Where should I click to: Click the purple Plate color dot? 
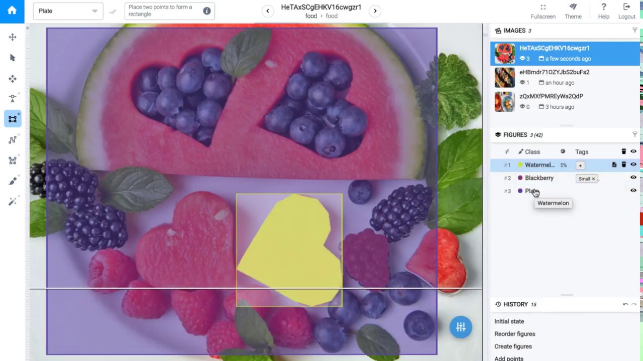[520, 191]
